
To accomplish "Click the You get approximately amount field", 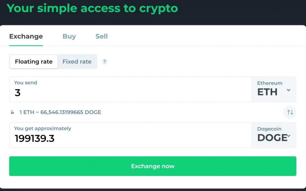I will [130, 135].
